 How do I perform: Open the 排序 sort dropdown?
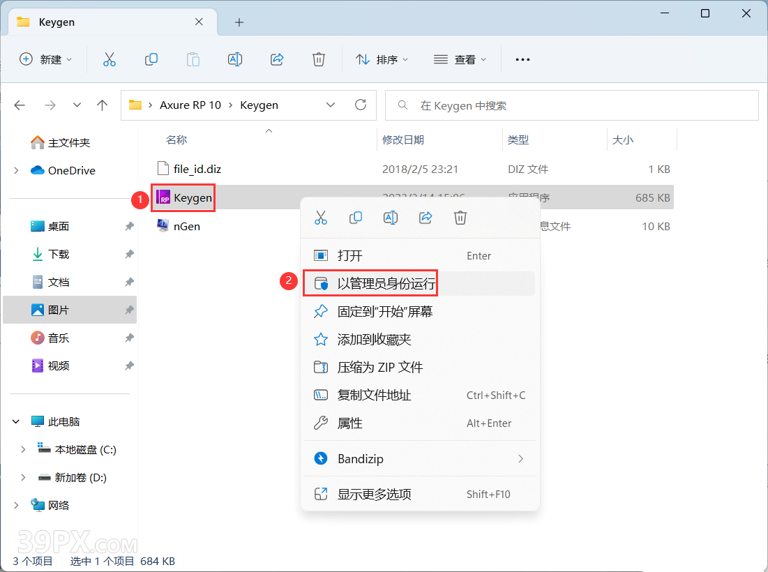382,60
